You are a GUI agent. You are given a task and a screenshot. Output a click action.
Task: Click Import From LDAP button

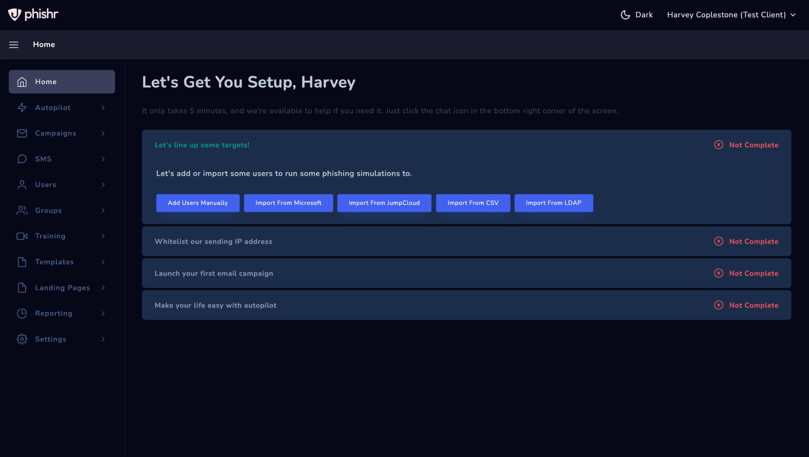(553, 203)
